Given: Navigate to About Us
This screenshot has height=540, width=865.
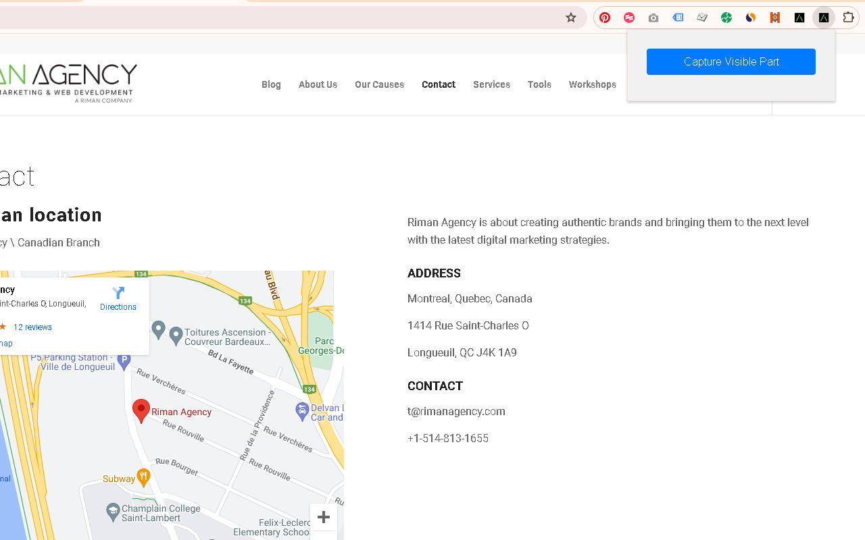Looking at the screenshot, I should [318, 84].
